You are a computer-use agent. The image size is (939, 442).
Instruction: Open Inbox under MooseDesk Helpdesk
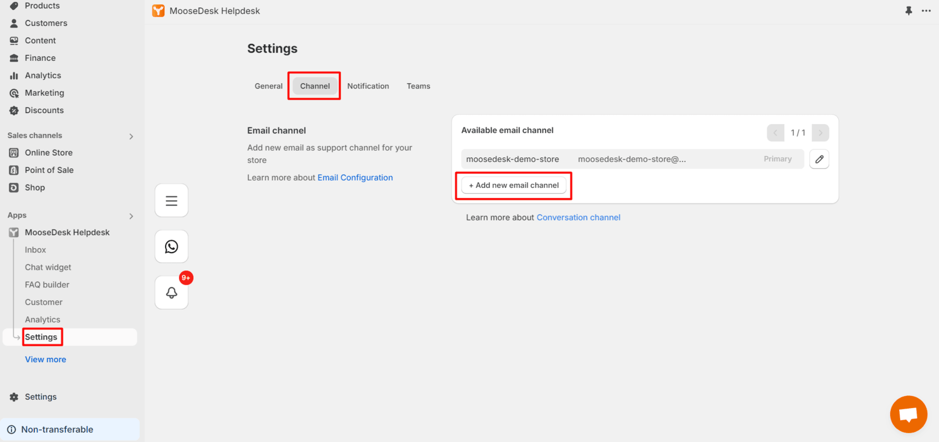[35, 250]
